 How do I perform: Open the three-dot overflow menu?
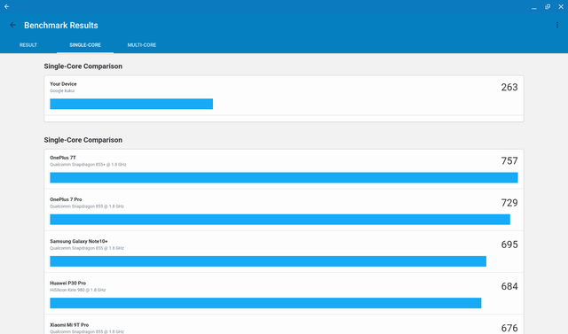click(x=557, y=25)
